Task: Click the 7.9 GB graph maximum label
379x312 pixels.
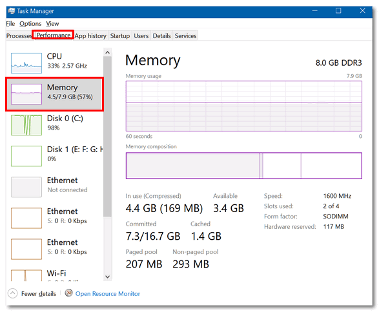Action: [x=354, y=76]
